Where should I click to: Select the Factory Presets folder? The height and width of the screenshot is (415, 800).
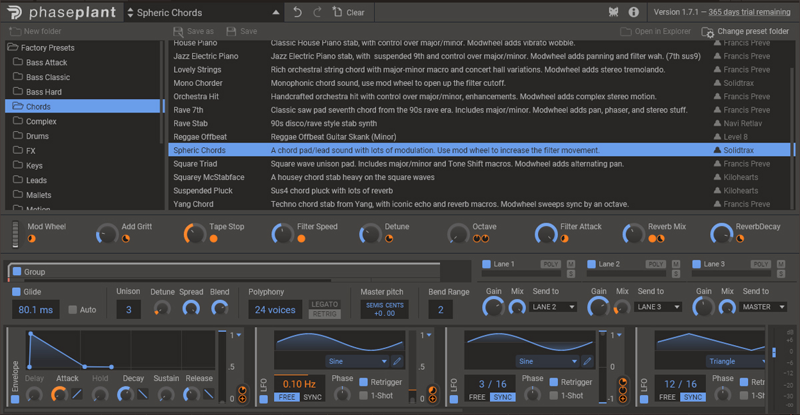point(41,48)
